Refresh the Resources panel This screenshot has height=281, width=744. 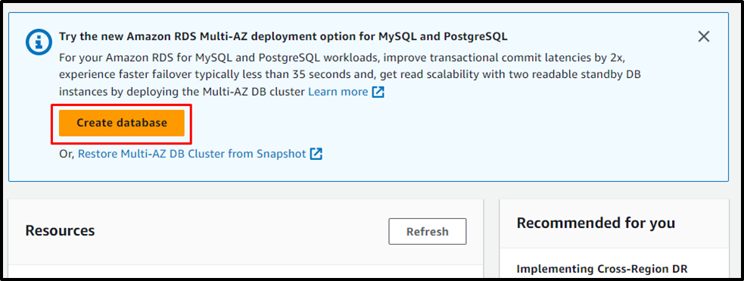[427, 232]
